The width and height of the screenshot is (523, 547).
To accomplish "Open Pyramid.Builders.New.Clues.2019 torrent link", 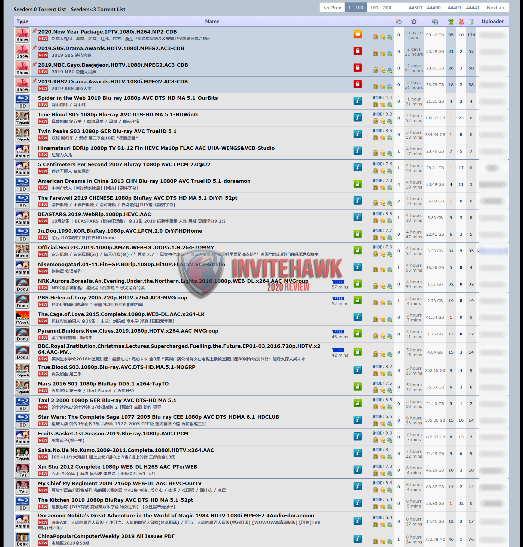I will click(x=128, y=331).
